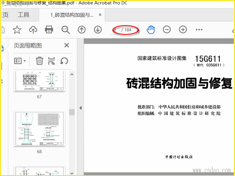
Task: Rotate pages counterclockwise icon
Action: (64, 61)
